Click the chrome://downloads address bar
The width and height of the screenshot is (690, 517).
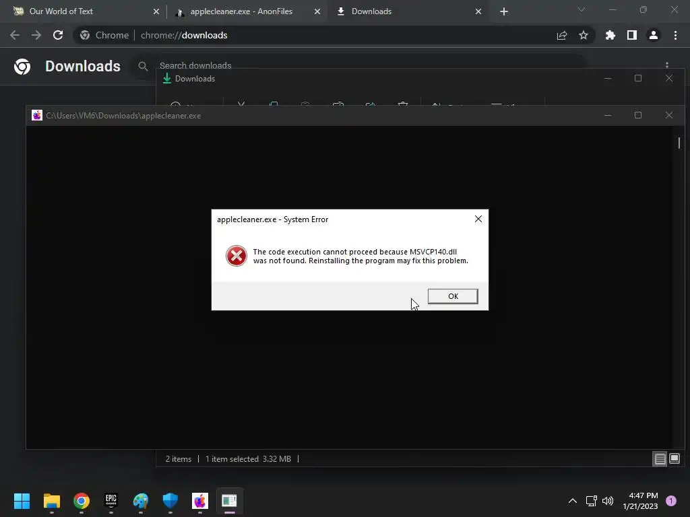334,35
